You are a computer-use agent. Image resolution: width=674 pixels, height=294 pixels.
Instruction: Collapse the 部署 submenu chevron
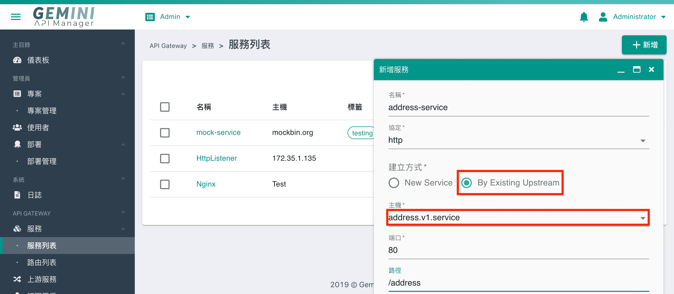coord(123,145)
